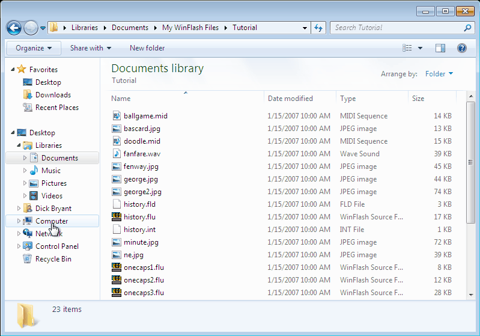
Task: Collapse the Libraries tree node
Action: (x=19, y=145)
